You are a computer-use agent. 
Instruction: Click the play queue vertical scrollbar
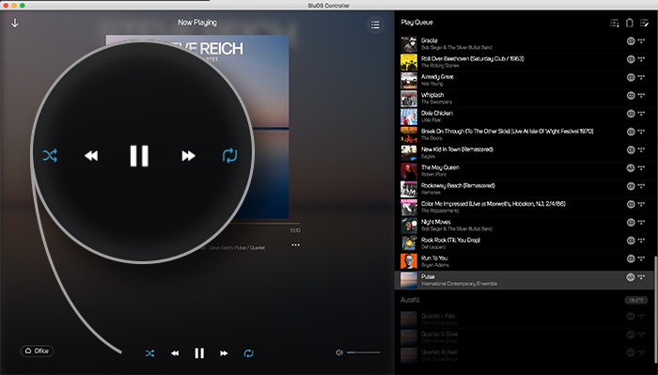click(x=656, y=308)
